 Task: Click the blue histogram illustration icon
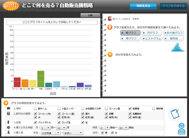point(178,47)
